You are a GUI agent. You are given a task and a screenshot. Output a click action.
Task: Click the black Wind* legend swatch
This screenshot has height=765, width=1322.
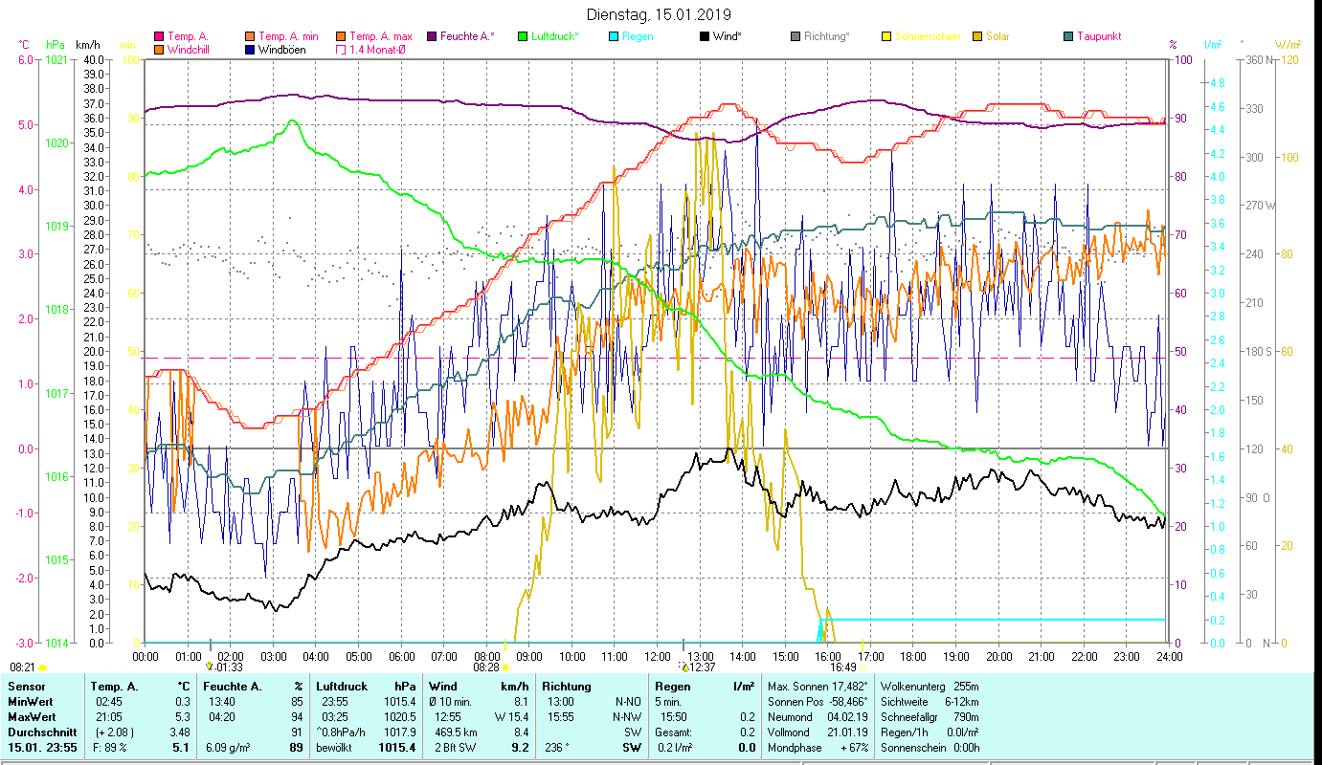705,36
